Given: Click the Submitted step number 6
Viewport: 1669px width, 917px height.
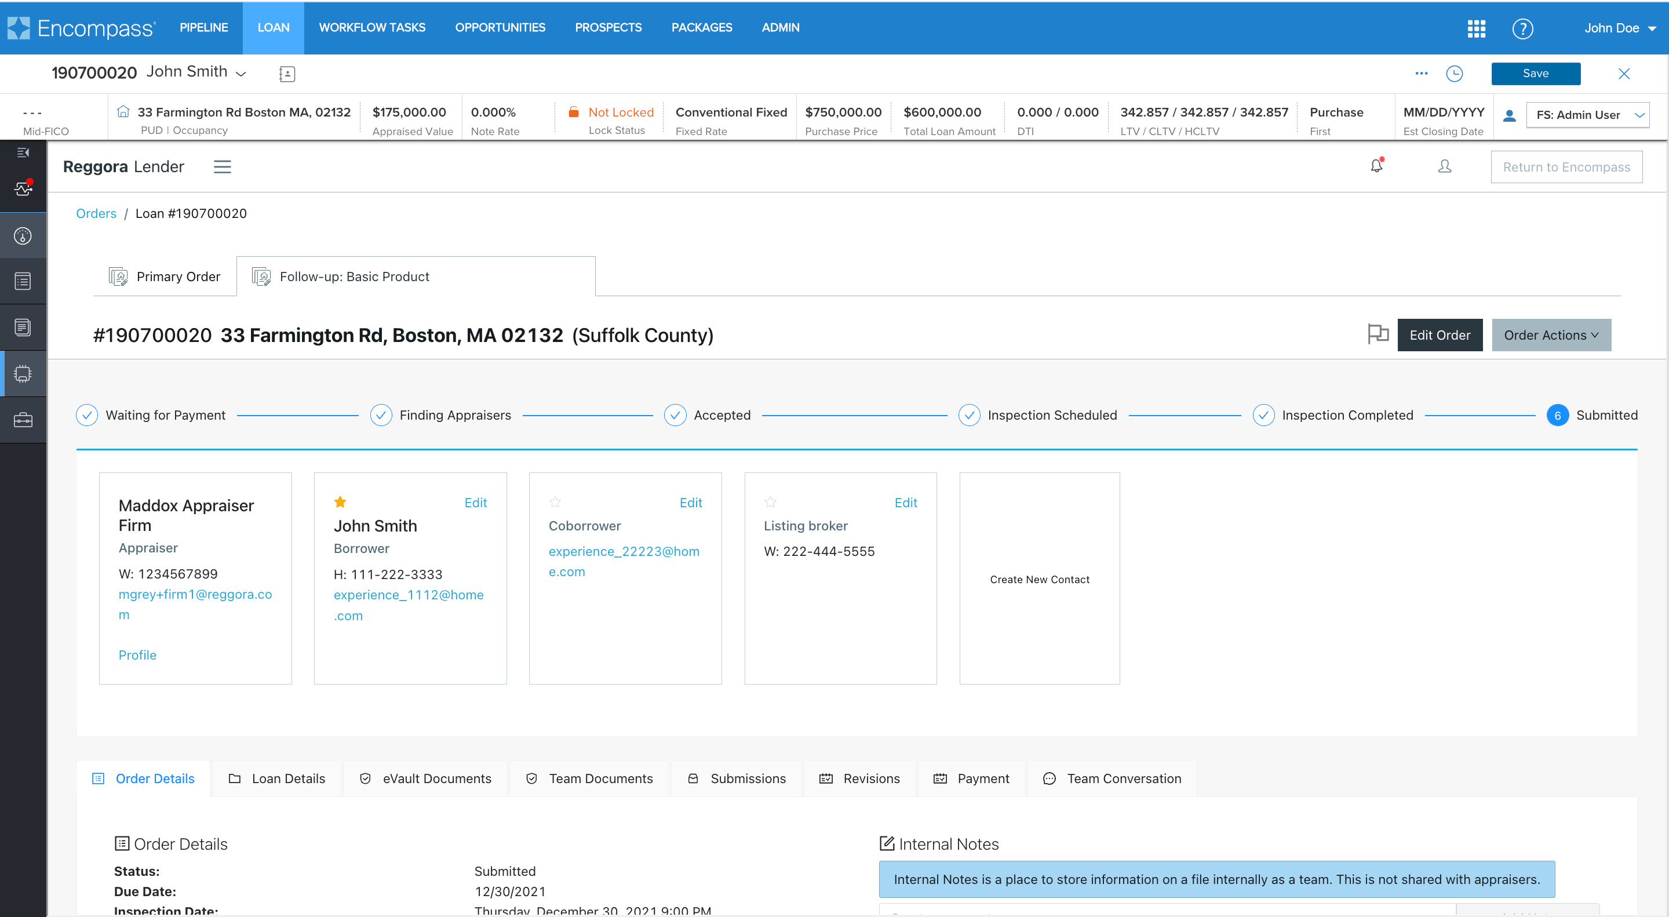Looking at the screenshot, I should [x=1557, y=415].
